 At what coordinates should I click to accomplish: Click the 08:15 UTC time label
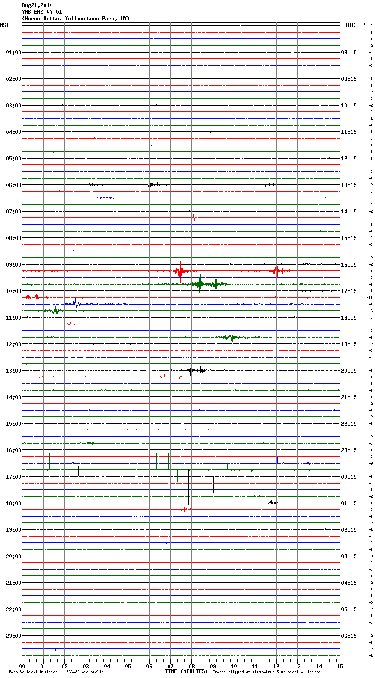(349, 53)
